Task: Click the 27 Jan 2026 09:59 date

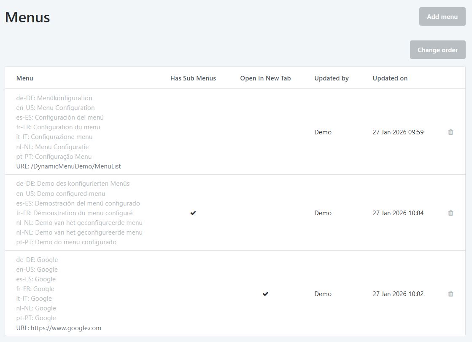Action: [398, 132]
